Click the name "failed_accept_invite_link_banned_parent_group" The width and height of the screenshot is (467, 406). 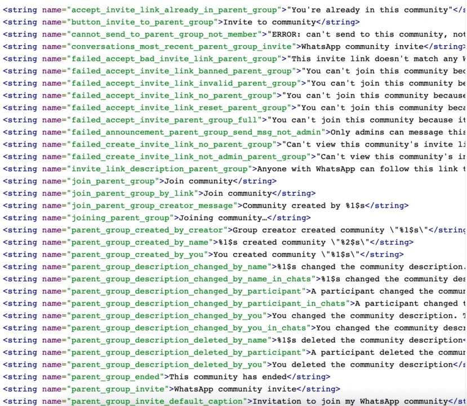[x=182, y=71]
